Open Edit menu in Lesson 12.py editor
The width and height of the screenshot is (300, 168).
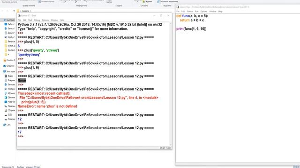183,11
